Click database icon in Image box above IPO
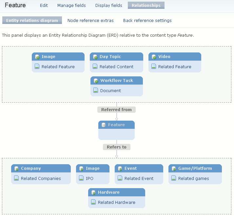The width and height of the screenshot is (234, 216). click(81, 168)
